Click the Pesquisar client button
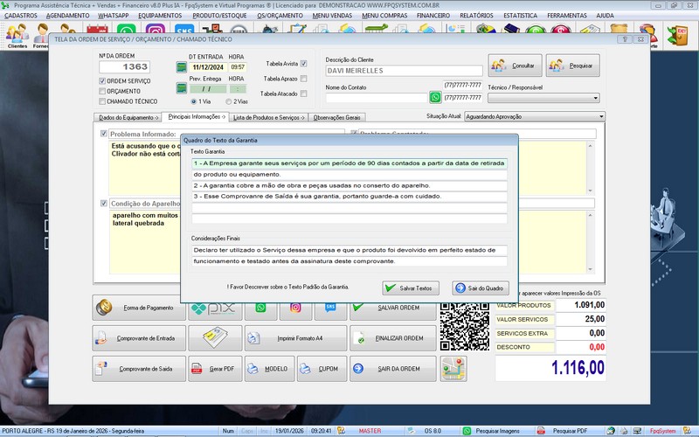This screenshot has height=437, width=699. coord(573,66)
